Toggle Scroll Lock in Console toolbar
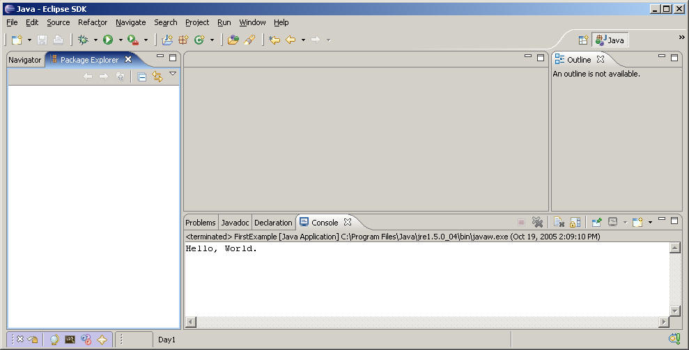Screen dimensions: 689x350 coord(575,222)
